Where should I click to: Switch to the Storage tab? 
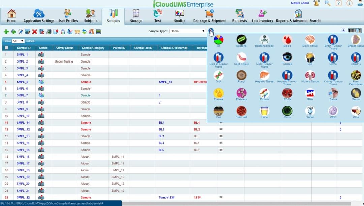(136, 16)
